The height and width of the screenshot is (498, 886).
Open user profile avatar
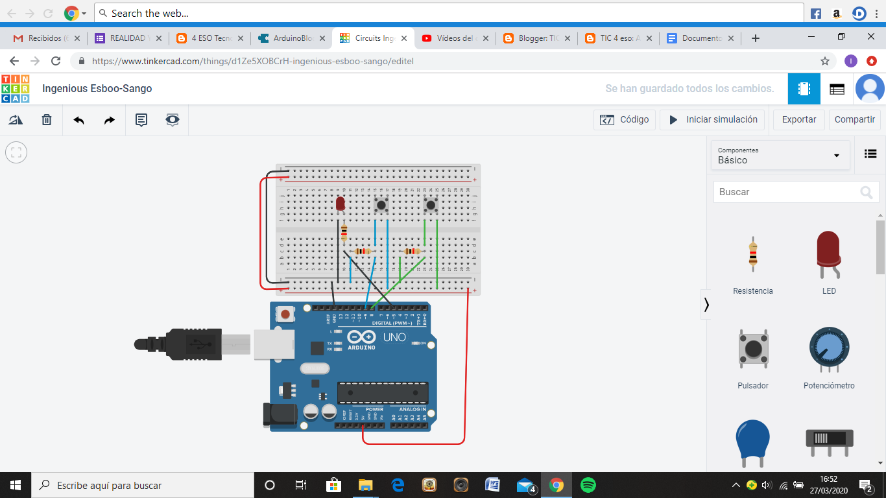[870, 89]
